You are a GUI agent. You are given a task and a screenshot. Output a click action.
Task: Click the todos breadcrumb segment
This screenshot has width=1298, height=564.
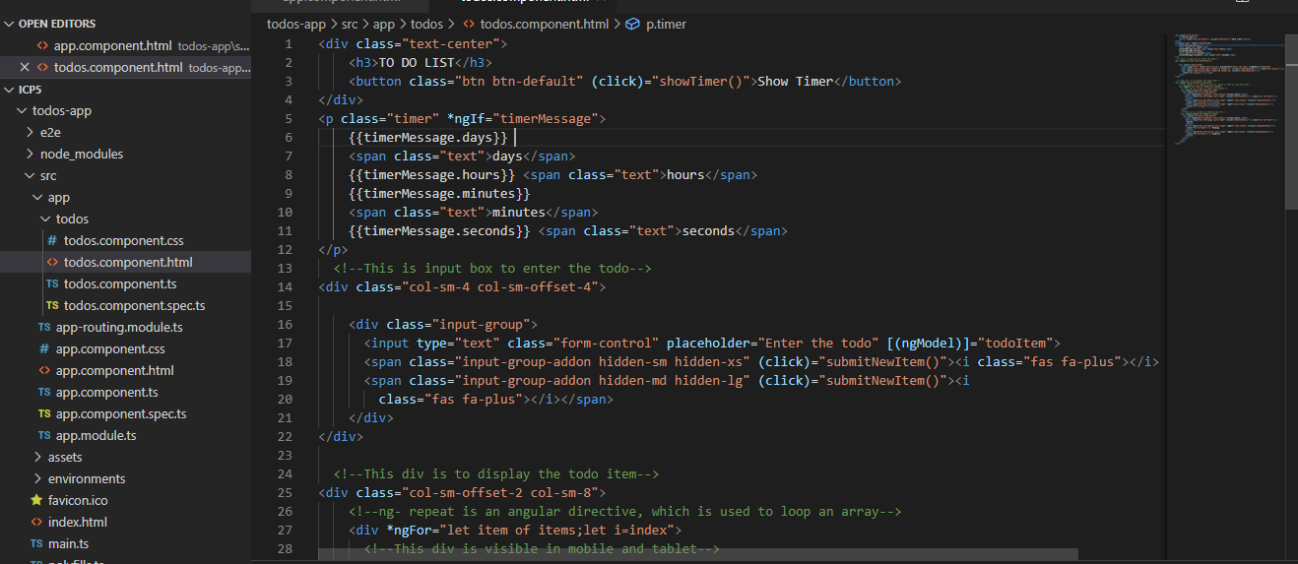click(x=428, y=24)
